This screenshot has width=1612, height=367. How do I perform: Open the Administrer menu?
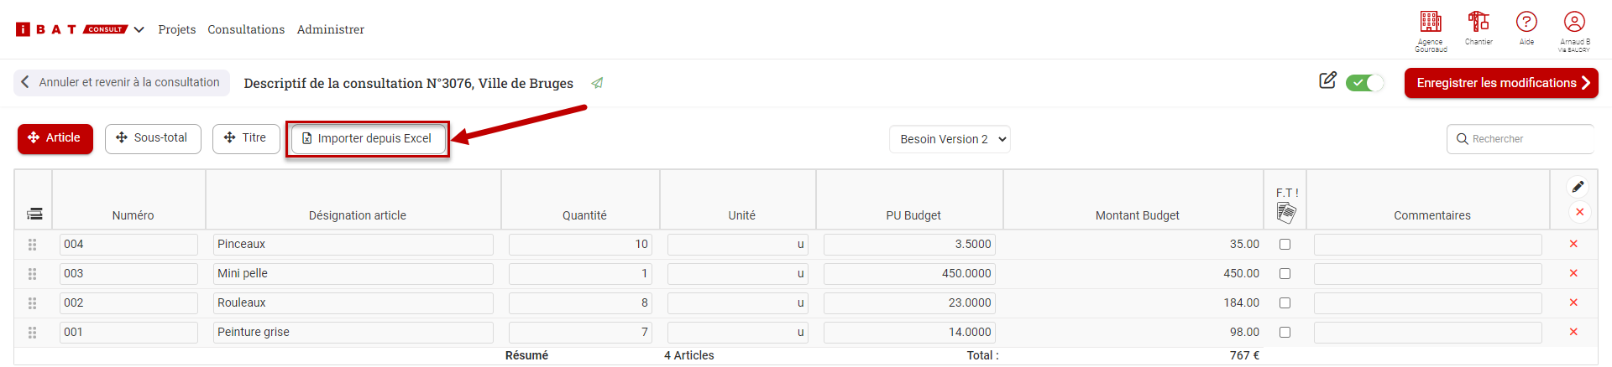[x=330, y=29]
